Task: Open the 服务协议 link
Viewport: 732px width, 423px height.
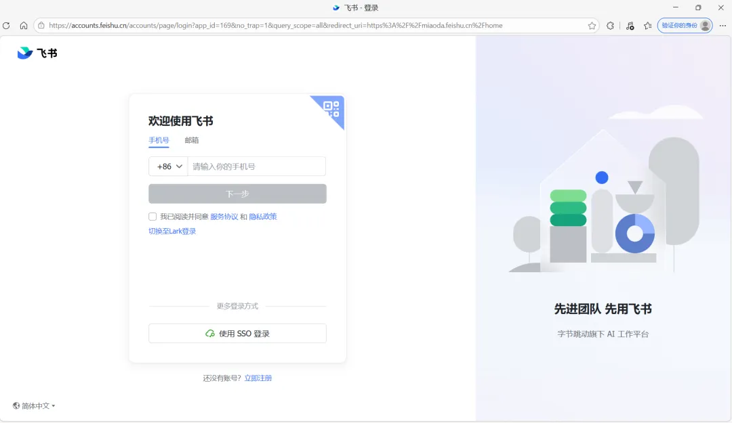Action: click(224, 217)
